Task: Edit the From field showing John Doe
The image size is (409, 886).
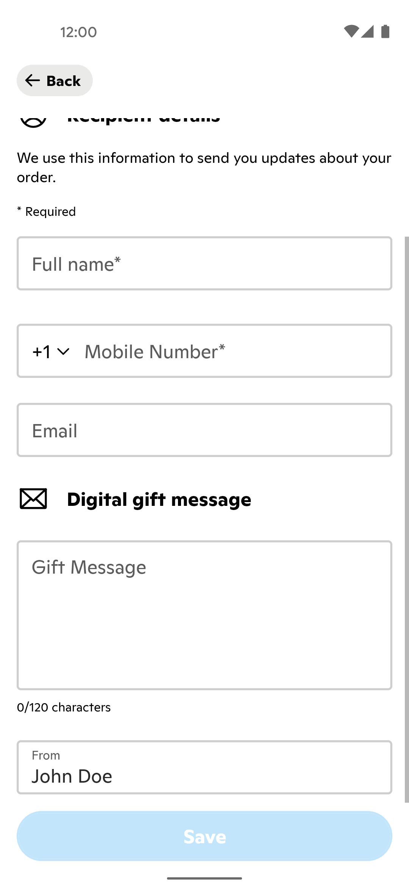Action: pos(204,768)
